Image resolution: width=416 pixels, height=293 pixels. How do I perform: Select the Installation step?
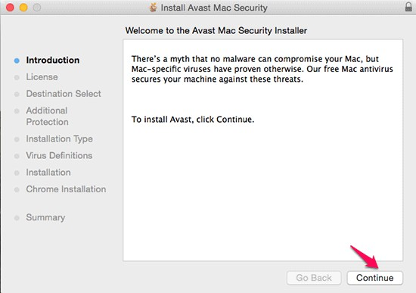[x=48, y=173]
